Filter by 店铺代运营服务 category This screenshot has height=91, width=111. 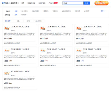66,11
